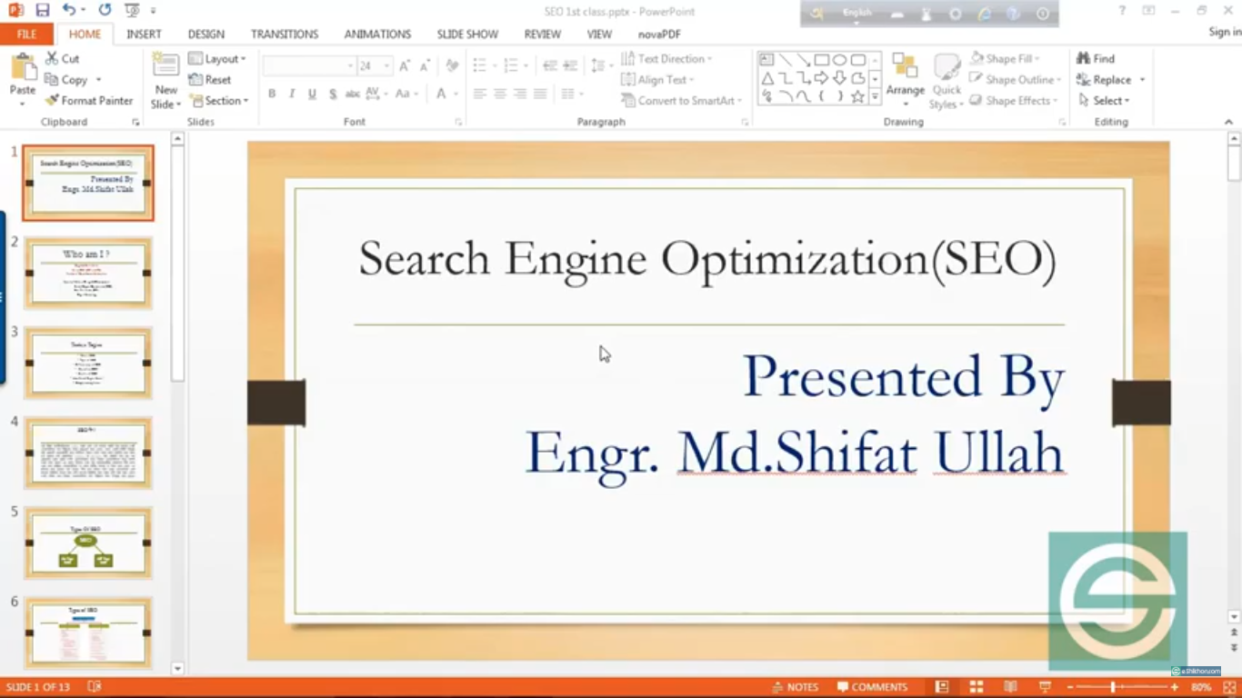Select slide 5 thumbnail Type Of SEO
This screenshot has width=1242, height=698.
click(x=88, y=543)
